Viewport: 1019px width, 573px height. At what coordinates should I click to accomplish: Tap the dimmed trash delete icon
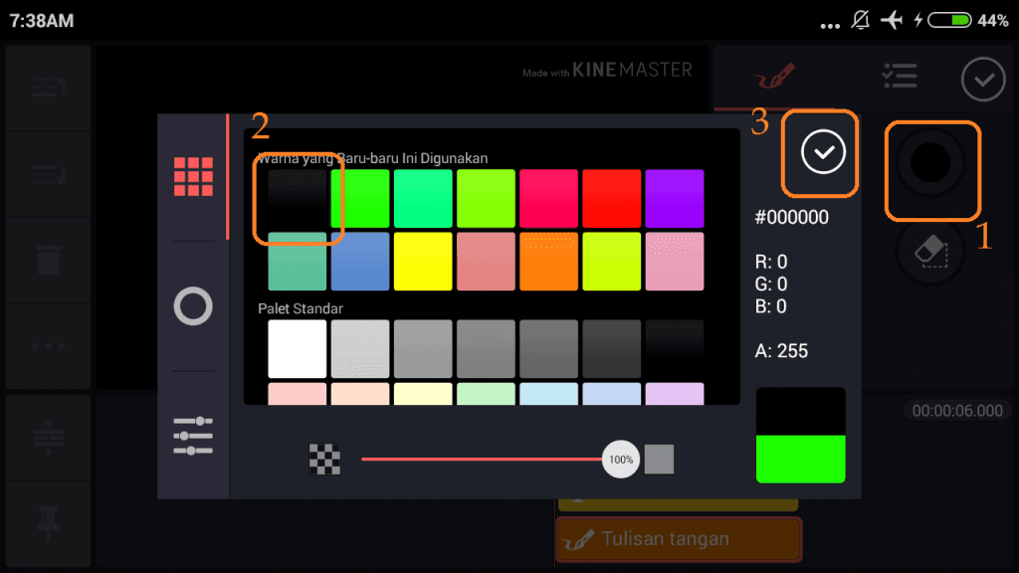pyautogui.click(x=49, y=260)
